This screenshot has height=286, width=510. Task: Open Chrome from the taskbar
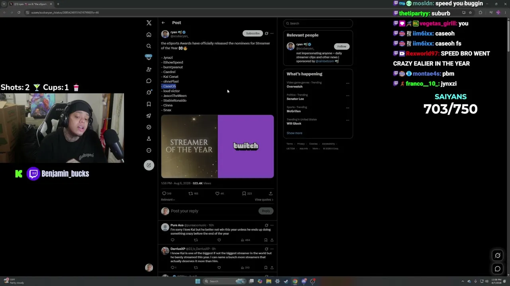295,281
